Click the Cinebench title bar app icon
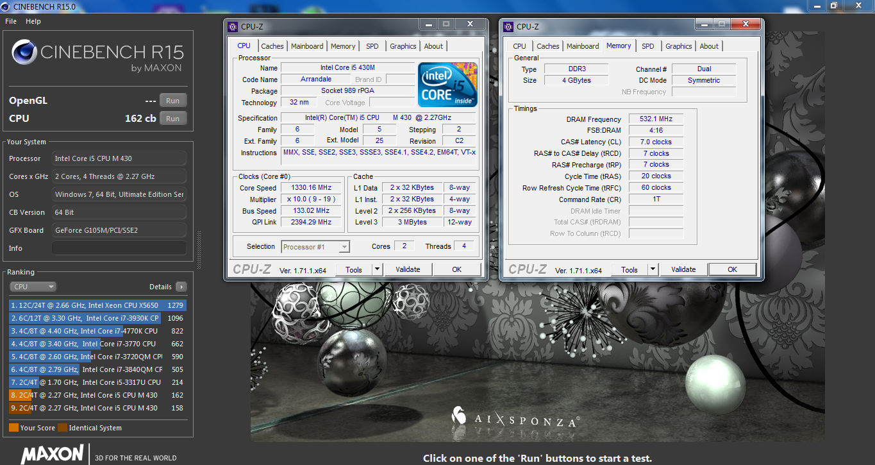 coord(6,6)
